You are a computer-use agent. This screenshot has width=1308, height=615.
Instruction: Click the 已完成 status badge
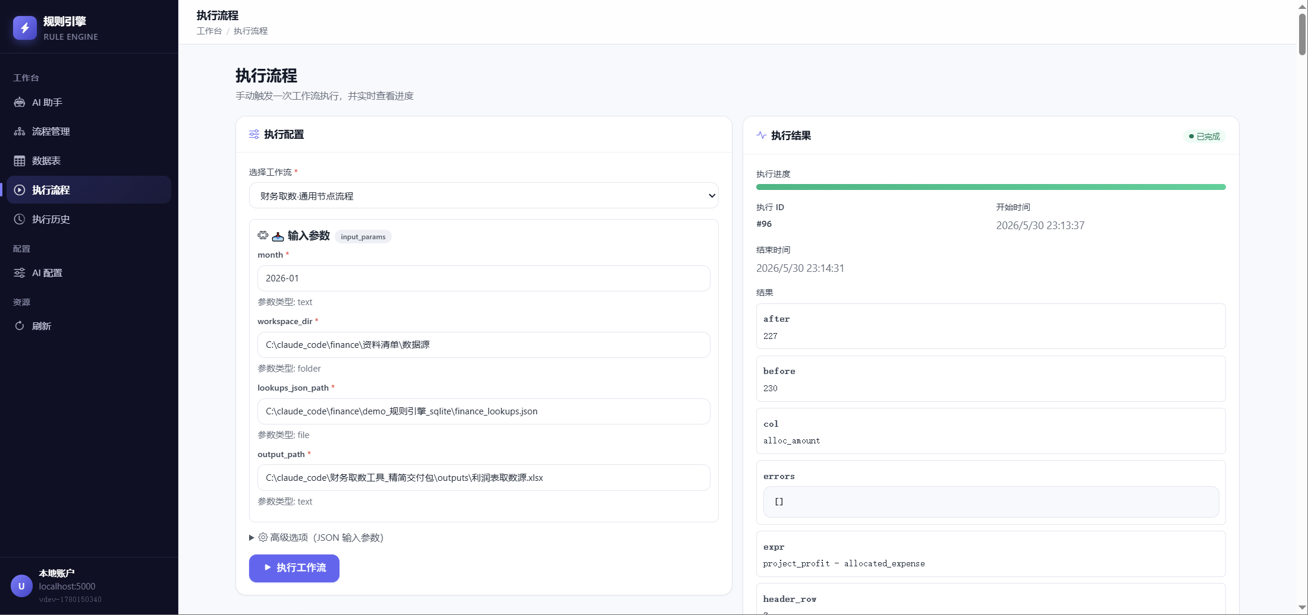coord(1205,137)
